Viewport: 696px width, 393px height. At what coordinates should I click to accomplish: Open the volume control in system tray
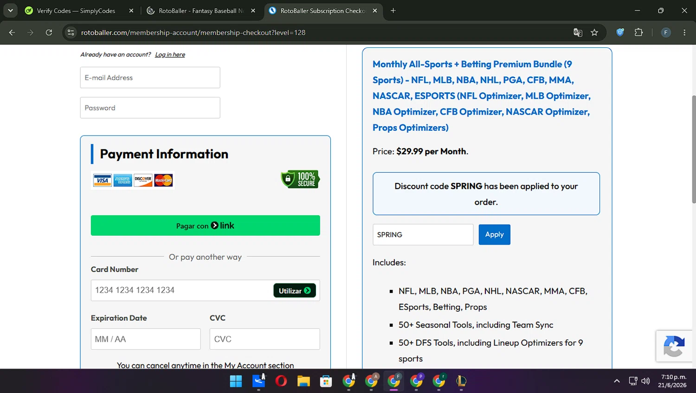point(645,381)
